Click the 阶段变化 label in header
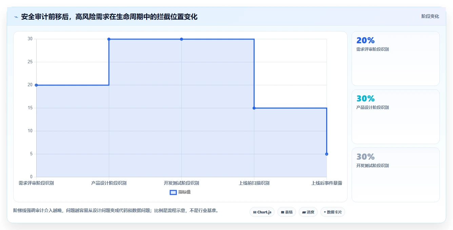Screen dimensions: 453x230 coord(430,16)
